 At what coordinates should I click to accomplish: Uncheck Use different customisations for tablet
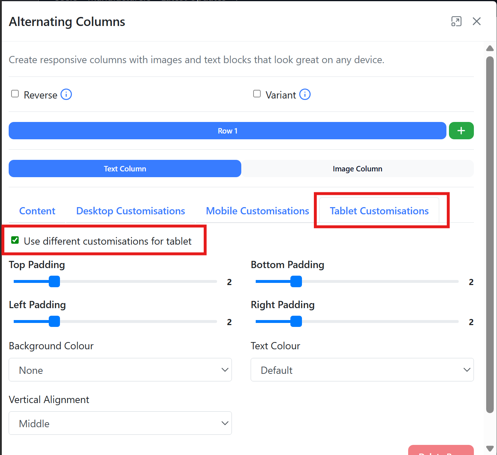[15, 240]
